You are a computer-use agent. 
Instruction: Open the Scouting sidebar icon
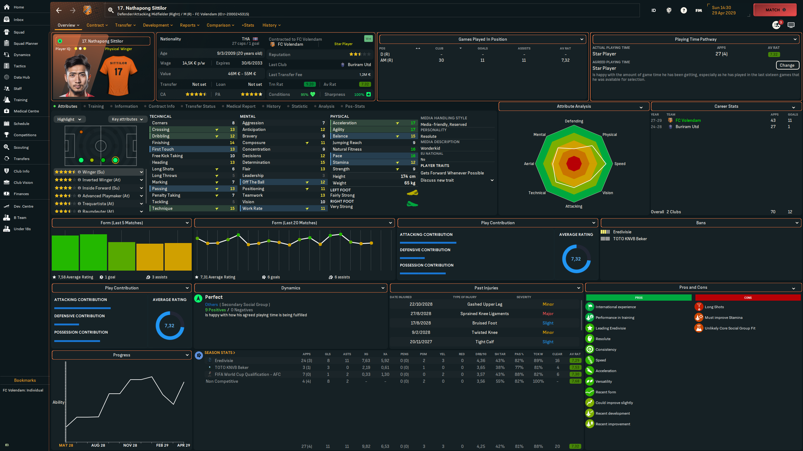[7, 147]
